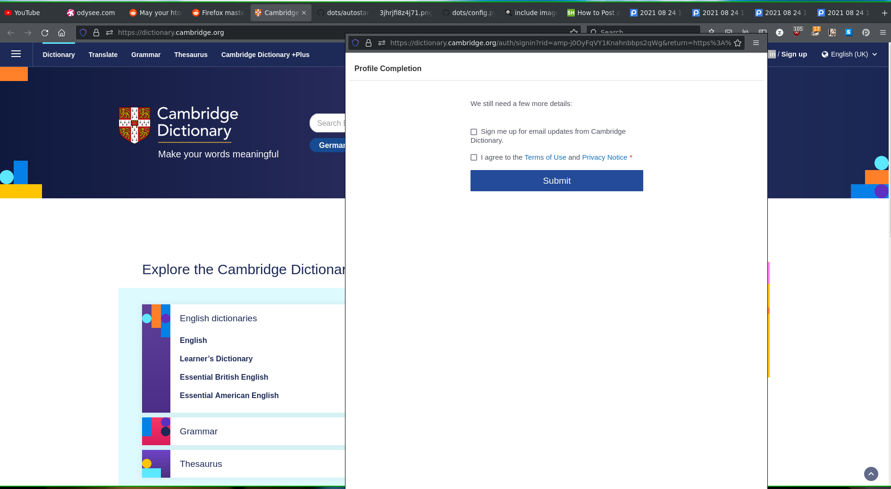Click the grey P extension icon
891x489 pixels.
(x=866, y=33)
